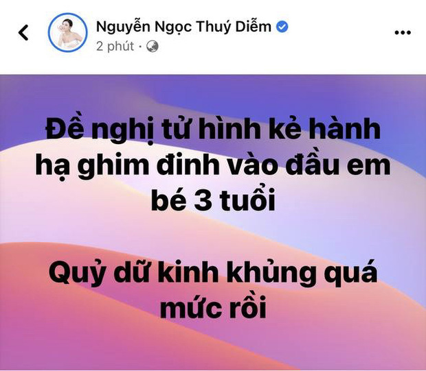Open Nguyễn Ngọc Thuý Diễm's profile name
This screenshot has width=426, height=371.
183,27
